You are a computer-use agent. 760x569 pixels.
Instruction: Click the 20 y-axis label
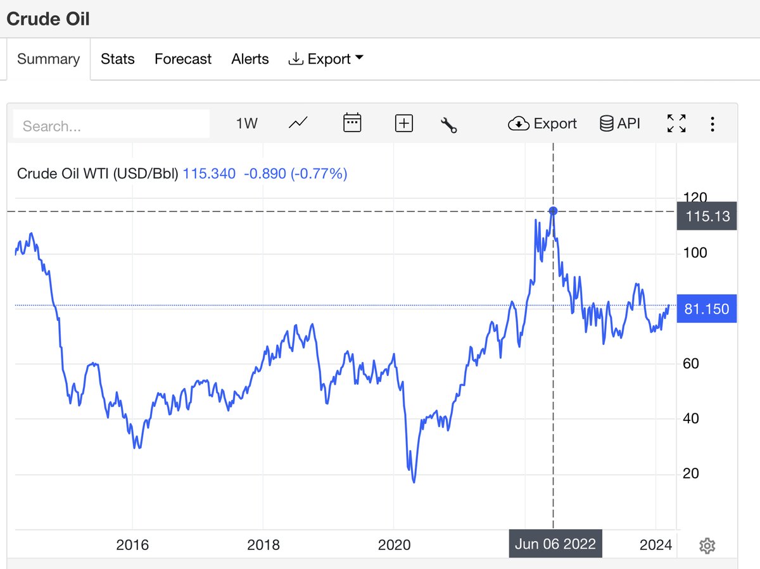tap(691, 473)
